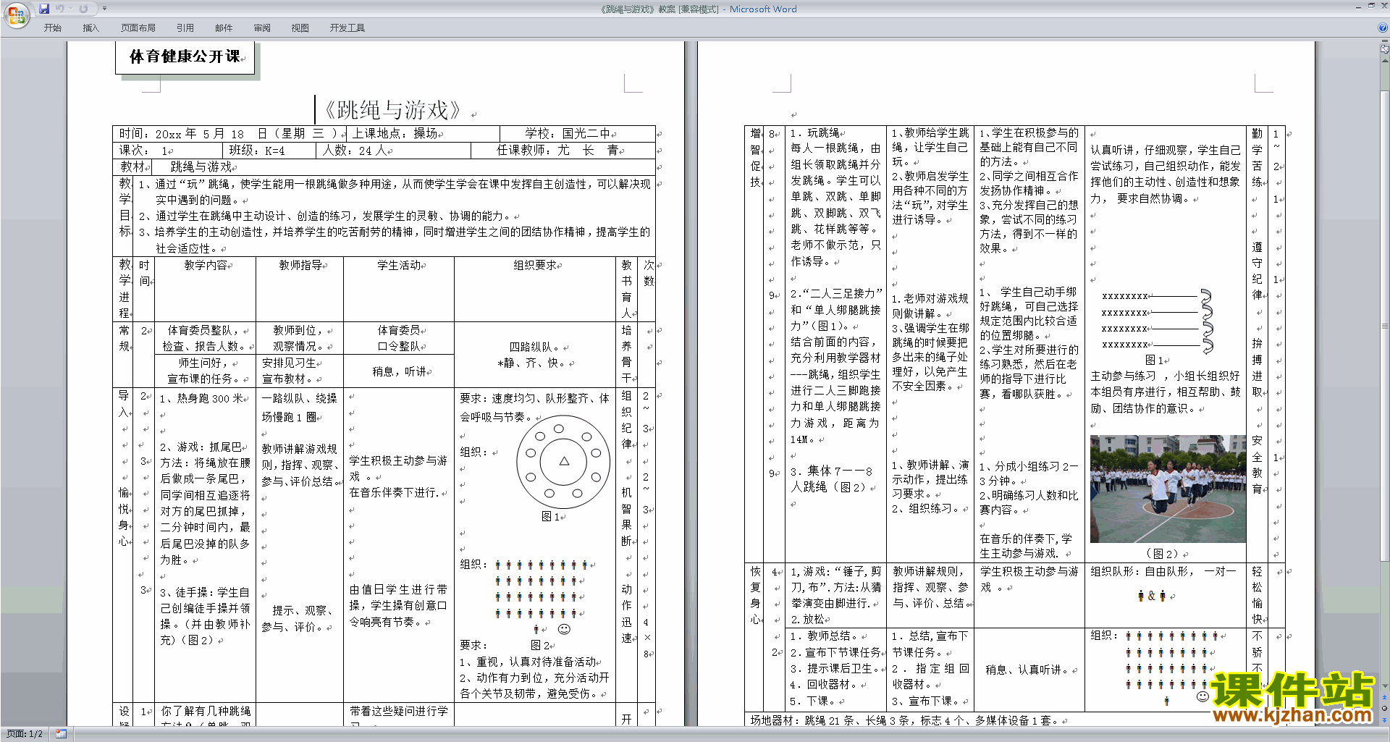Image resolution: width=1390 pixels, height=742 pixels.
Task: Open the 邮件 ribbon tab
Action: pyautogui.click(x=224, y=28)
